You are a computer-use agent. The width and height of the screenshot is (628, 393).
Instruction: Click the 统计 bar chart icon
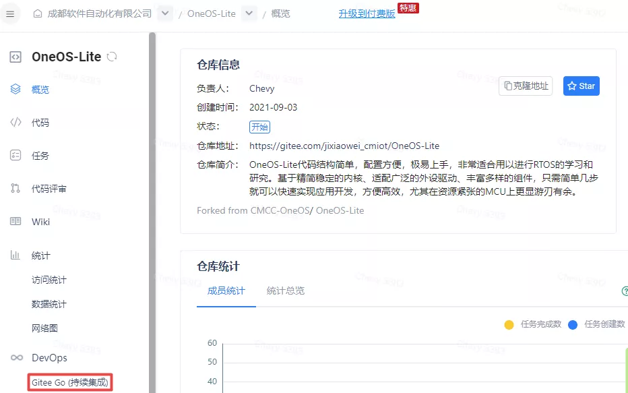(15, 255)
